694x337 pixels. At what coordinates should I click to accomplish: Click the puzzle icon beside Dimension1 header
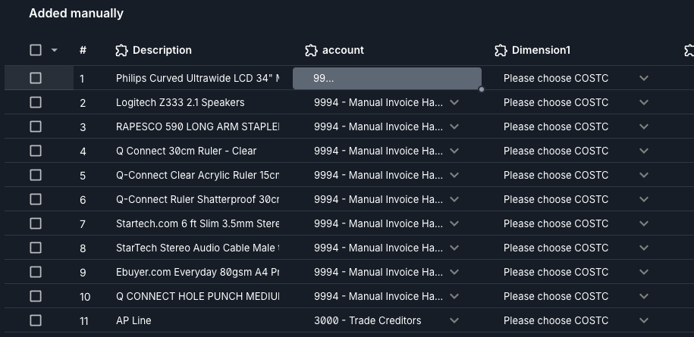point(500,50)
